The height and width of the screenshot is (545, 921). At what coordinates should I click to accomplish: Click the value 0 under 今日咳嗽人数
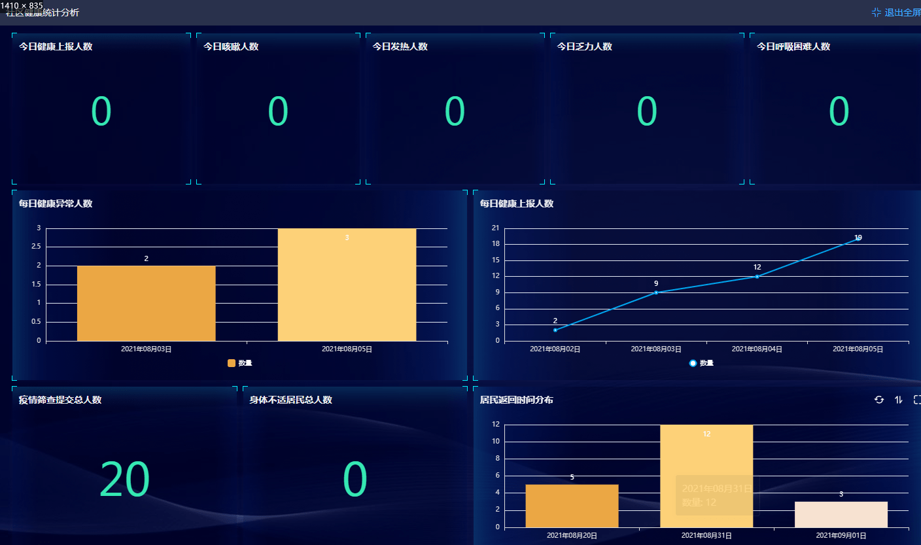(278, 111)
